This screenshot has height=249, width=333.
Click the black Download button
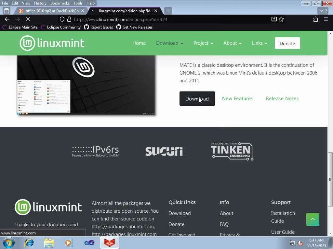click(197, 99)
